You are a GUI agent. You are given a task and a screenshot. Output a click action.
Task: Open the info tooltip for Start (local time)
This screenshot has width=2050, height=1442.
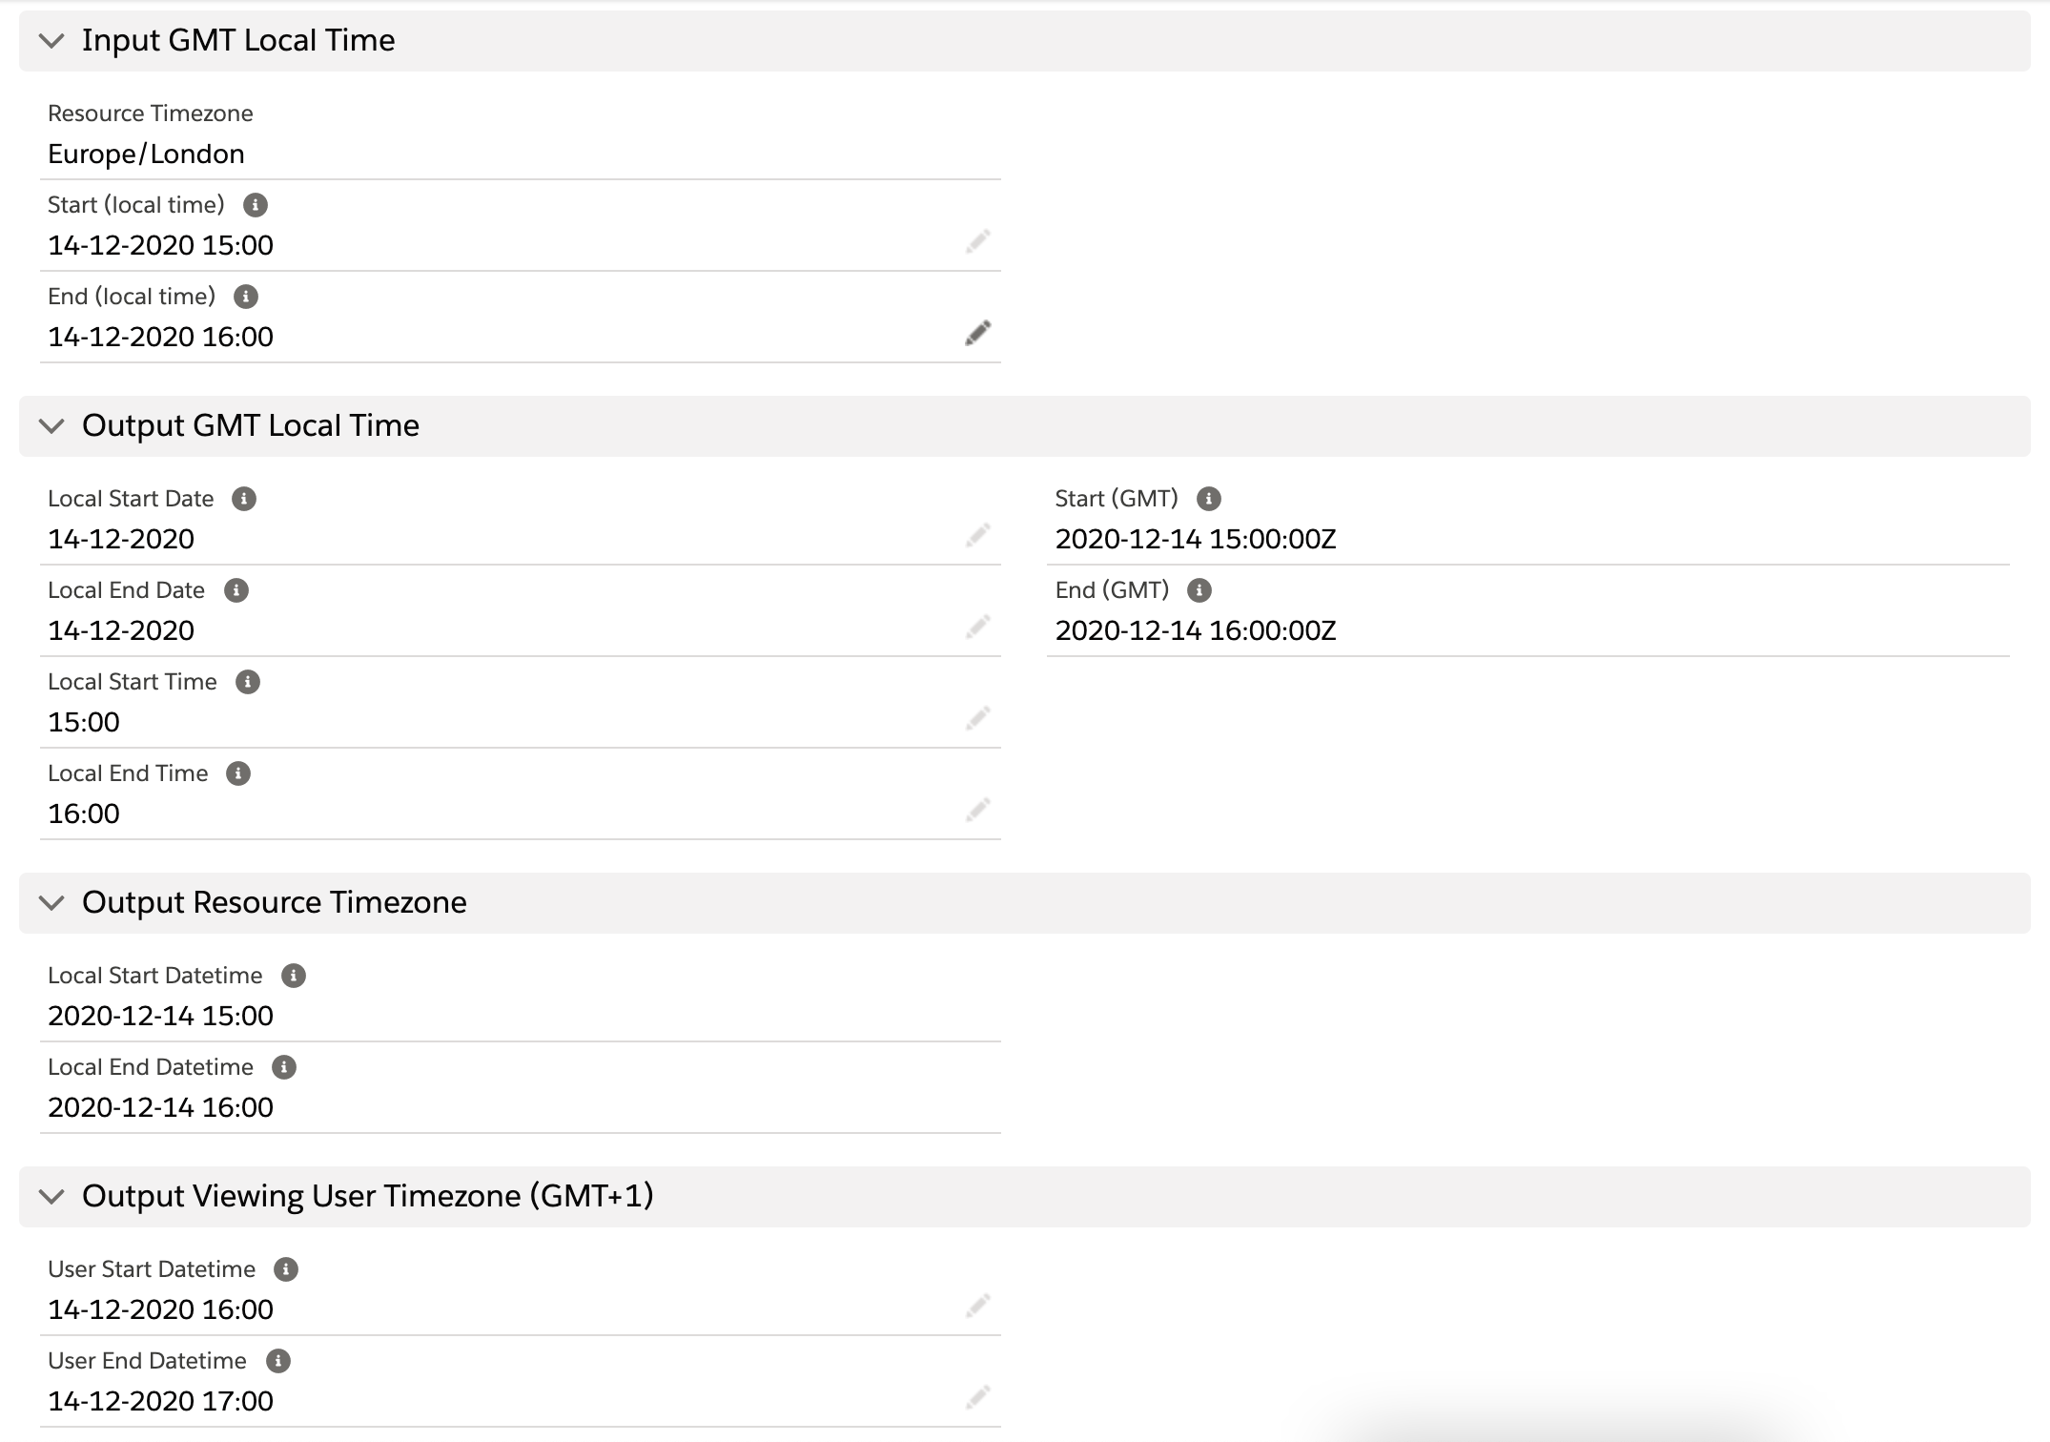pos(256,204)
